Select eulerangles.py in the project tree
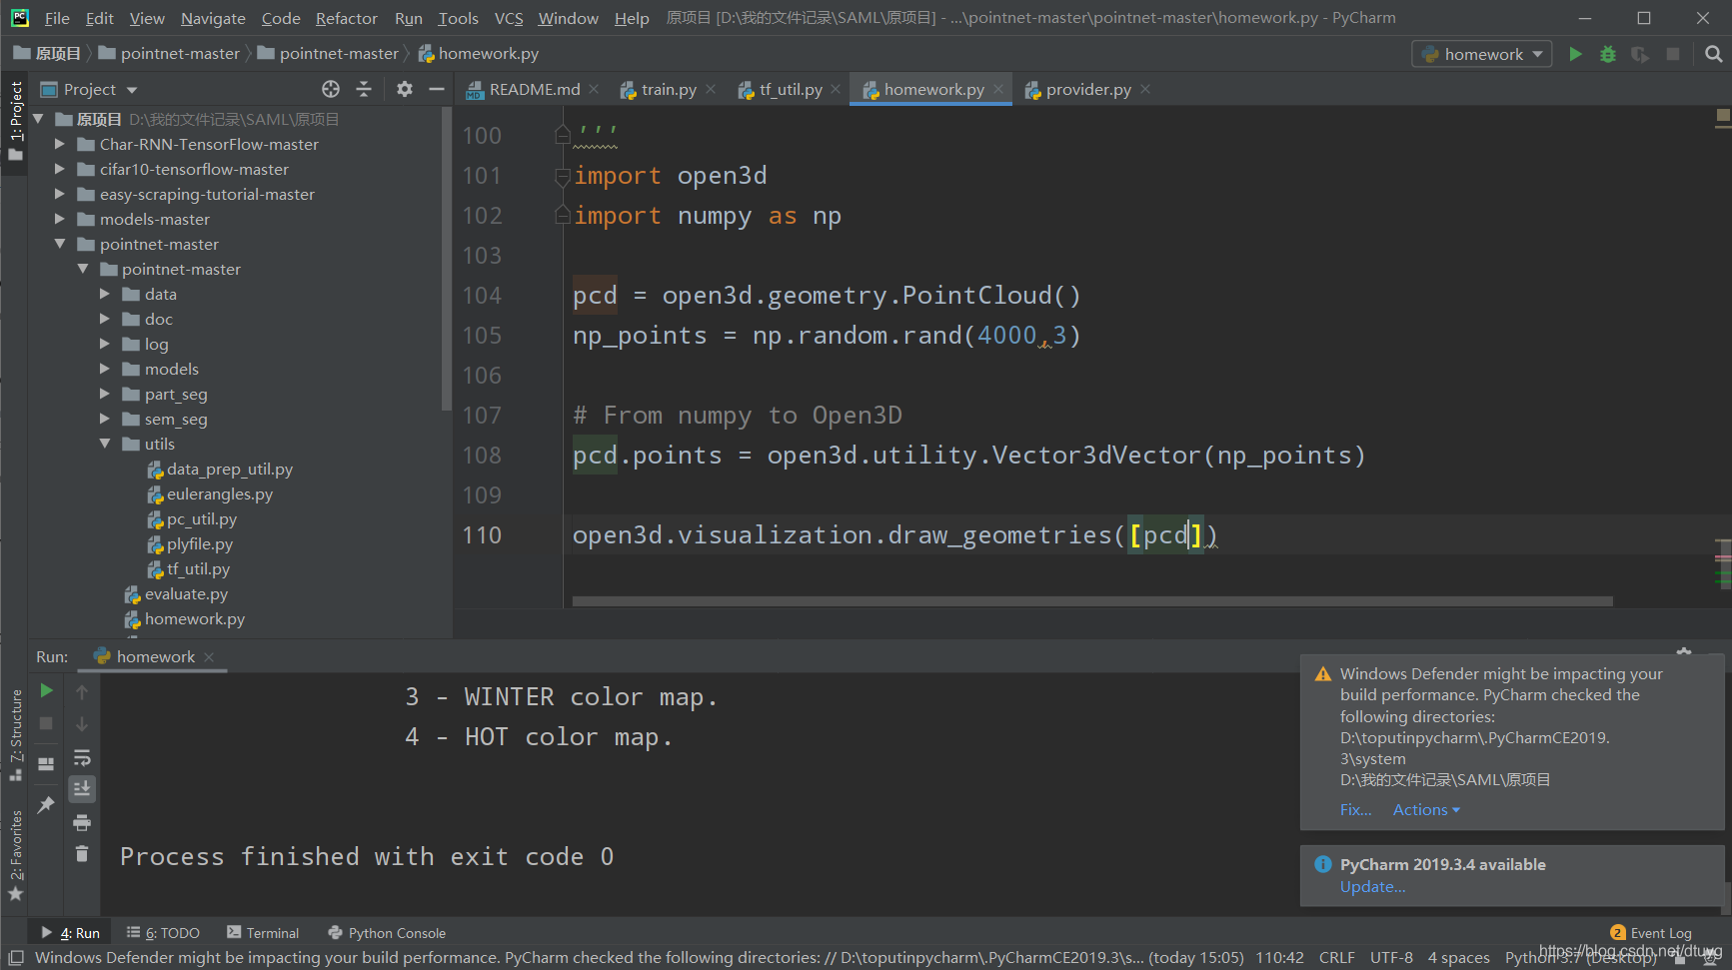1732x970 pixels. pyautogui.click(x=219, y=493)
